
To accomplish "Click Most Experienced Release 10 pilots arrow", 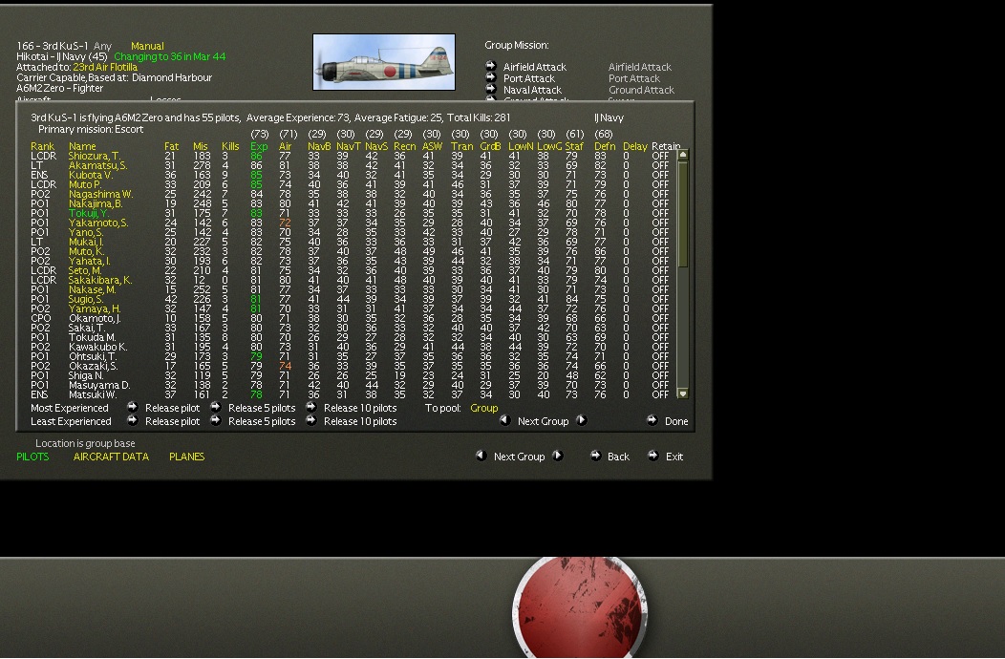I will click(x=310, y=407).
